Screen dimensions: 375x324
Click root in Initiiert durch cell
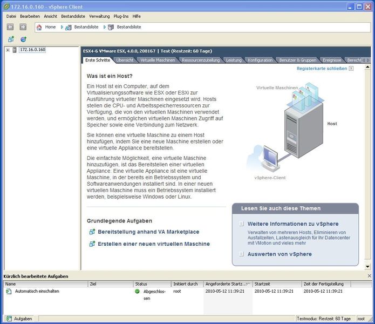(177, 291)
